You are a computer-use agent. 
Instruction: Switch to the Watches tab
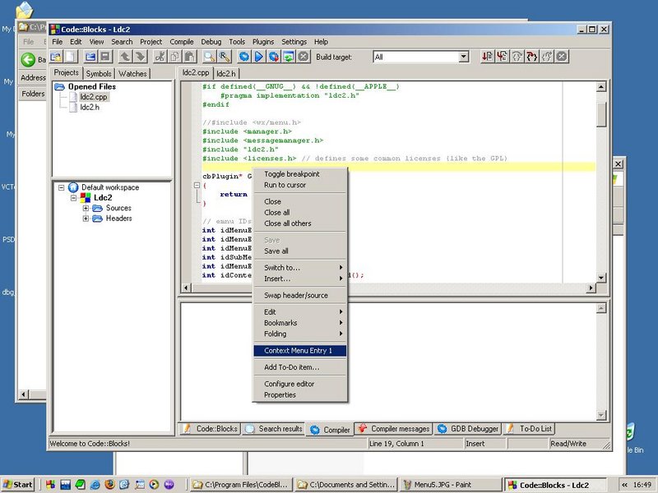coord(132,74)
